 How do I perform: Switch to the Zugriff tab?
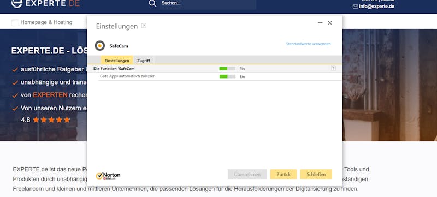pos(144,61)
